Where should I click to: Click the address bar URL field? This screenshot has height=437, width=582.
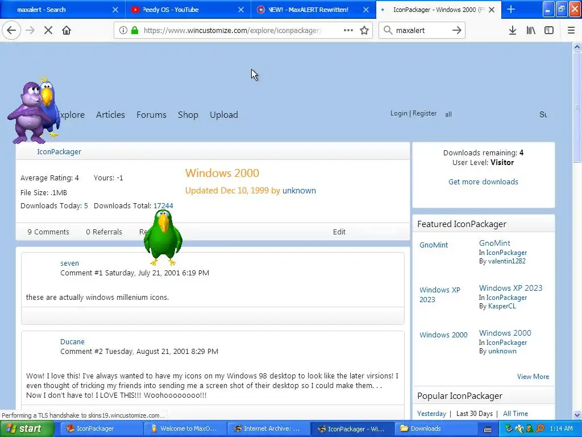point(232,30)
